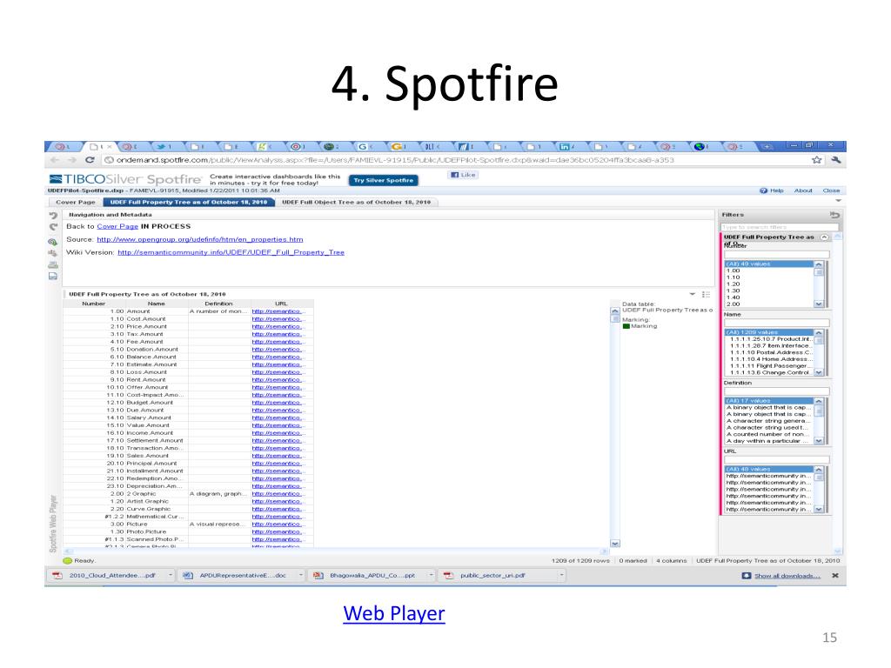Click the down arrow of the Number filter list

point(819,304)
